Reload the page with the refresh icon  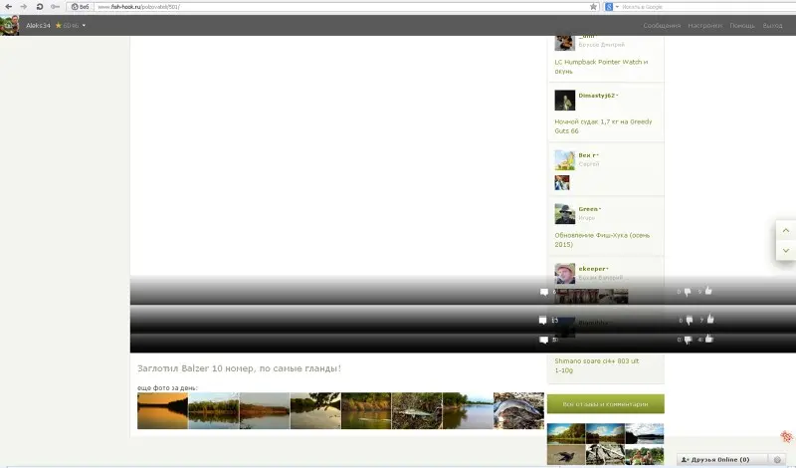pyautogui.click(x=40, y=7)
